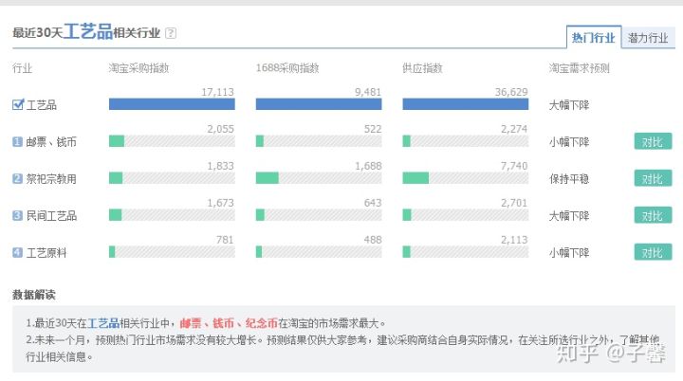Click the value 1,833 in 祭祀宗教用 row
683x381 pixels.
pyautogui.click(x=220, y=167)
